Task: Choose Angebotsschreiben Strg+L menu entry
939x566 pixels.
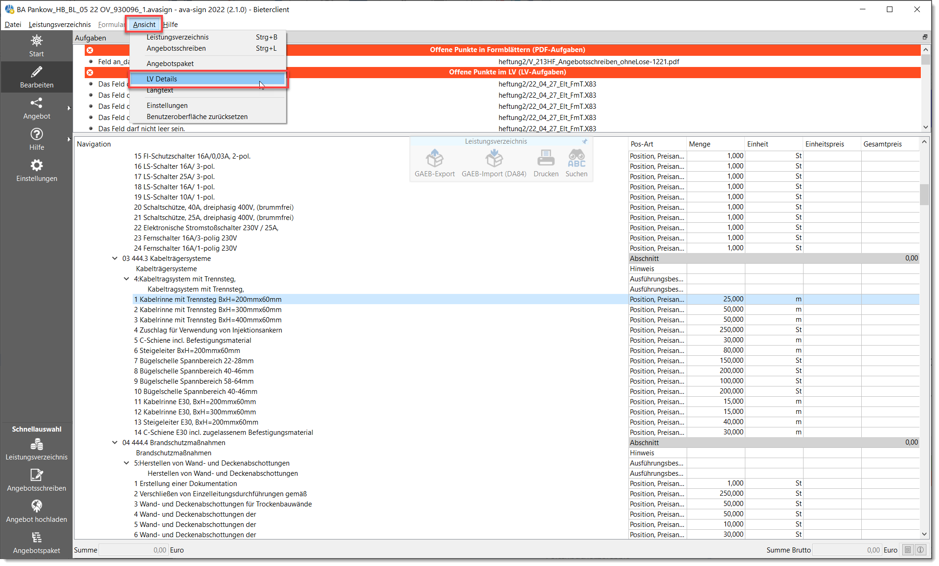Action: click(208, 48)
